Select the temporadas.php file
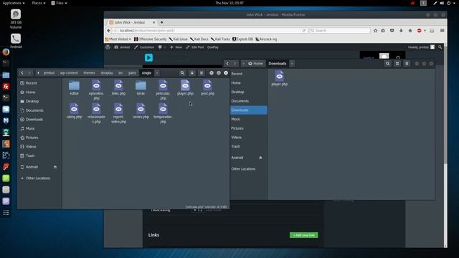The height and width of the screenshot is (258, 459). click(x=163, y=113)
